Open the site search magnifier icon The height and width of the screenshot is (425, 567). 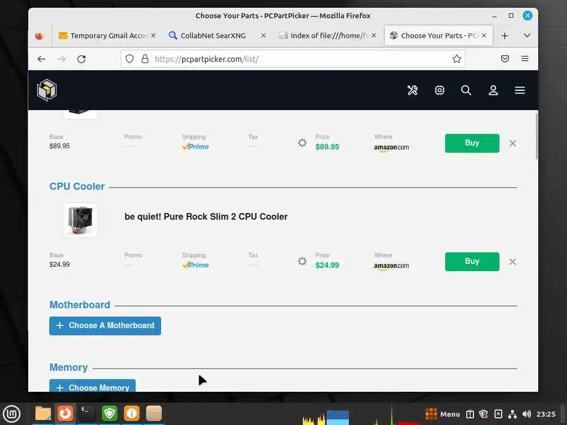466,90
